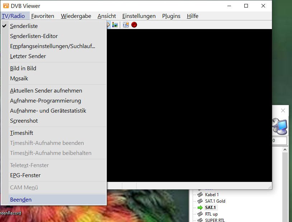Open the Wiedergabe menu

(76, 16)
